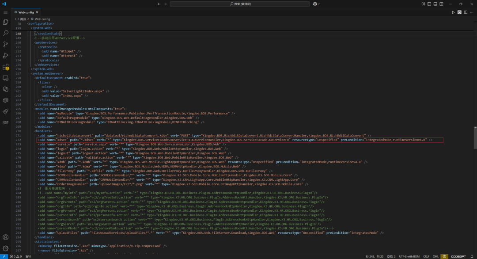
Task: Click the Accounts icon in the activity bar
Action: tap(5, 237)
